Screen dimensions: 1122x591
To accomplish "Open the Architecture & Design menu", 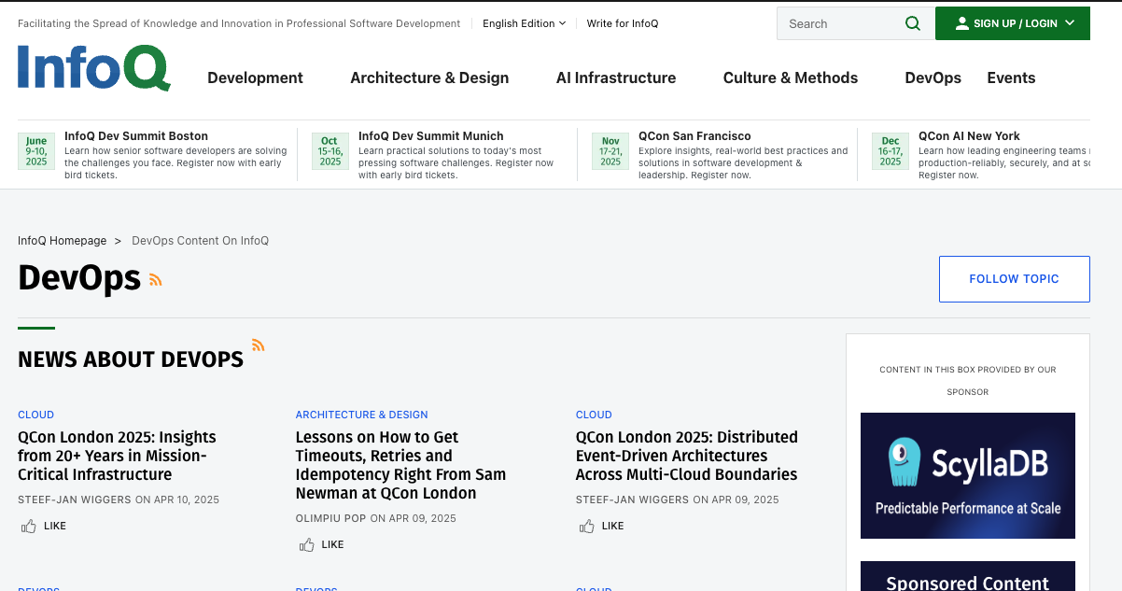I will [429, 77].
